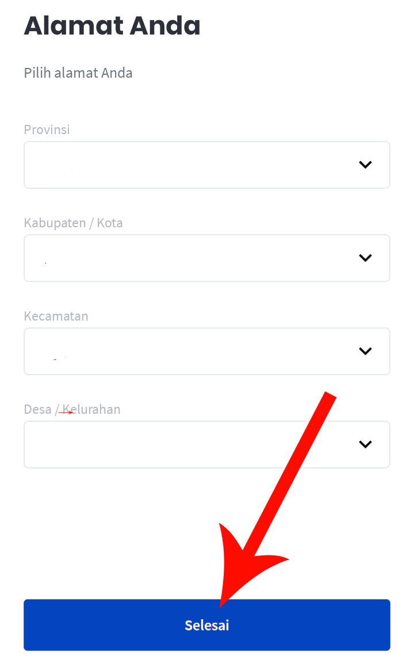
Task: Click the word Kabupaten in the label
Action: (55, 223)
